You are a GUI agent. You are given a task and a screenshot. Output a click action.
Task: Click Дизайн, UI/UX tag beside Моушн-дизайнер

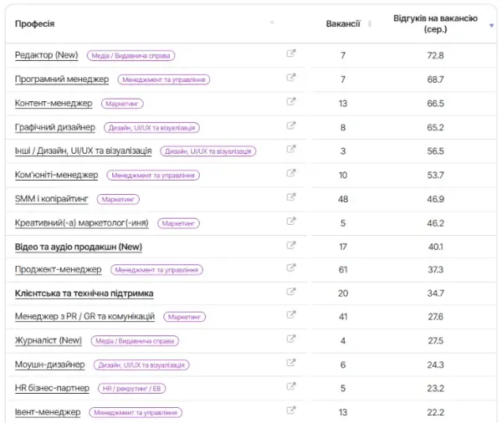(x=141, y=364)
